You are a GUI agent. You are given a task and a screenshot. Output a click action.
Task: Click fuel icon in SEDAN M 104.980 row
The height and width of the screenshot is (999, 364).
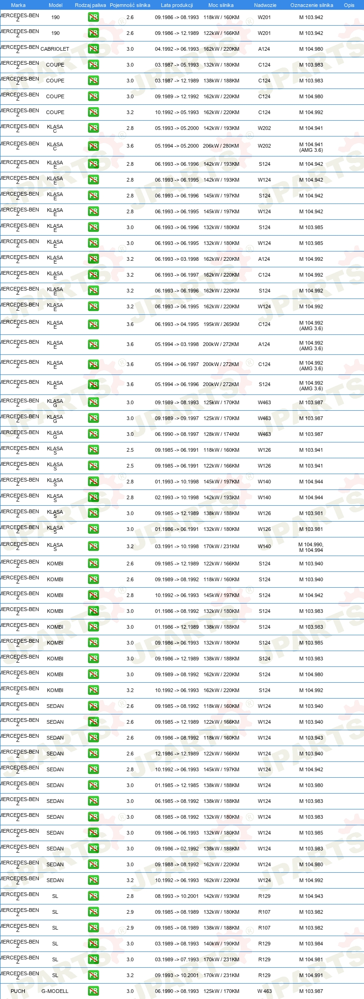[x=93, y=864]
